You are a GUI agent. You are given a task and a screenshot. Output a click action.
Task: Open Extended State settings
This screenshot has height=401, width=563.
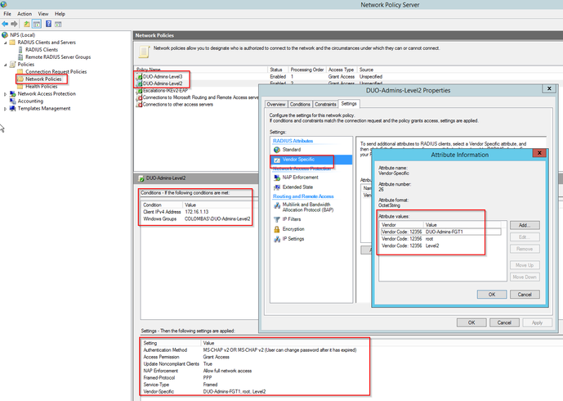point(297,187)
